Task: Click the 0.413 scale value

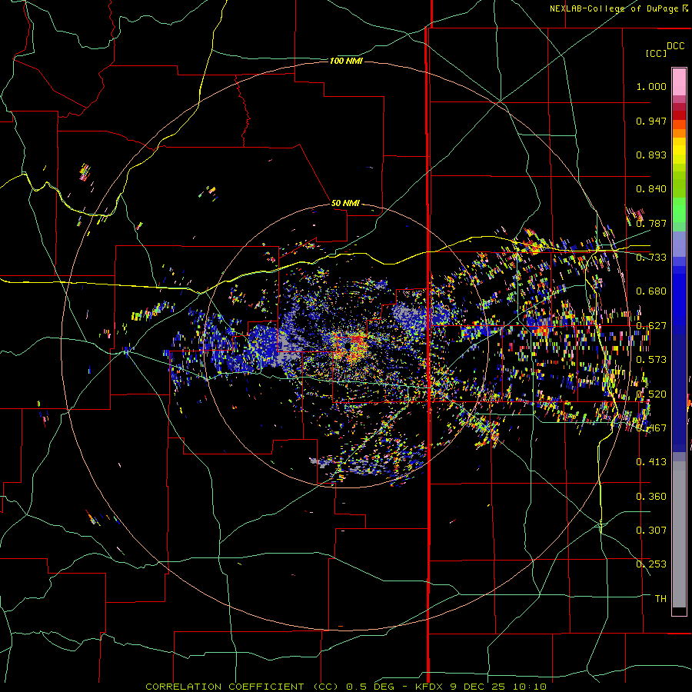Action: click(651, 462)
